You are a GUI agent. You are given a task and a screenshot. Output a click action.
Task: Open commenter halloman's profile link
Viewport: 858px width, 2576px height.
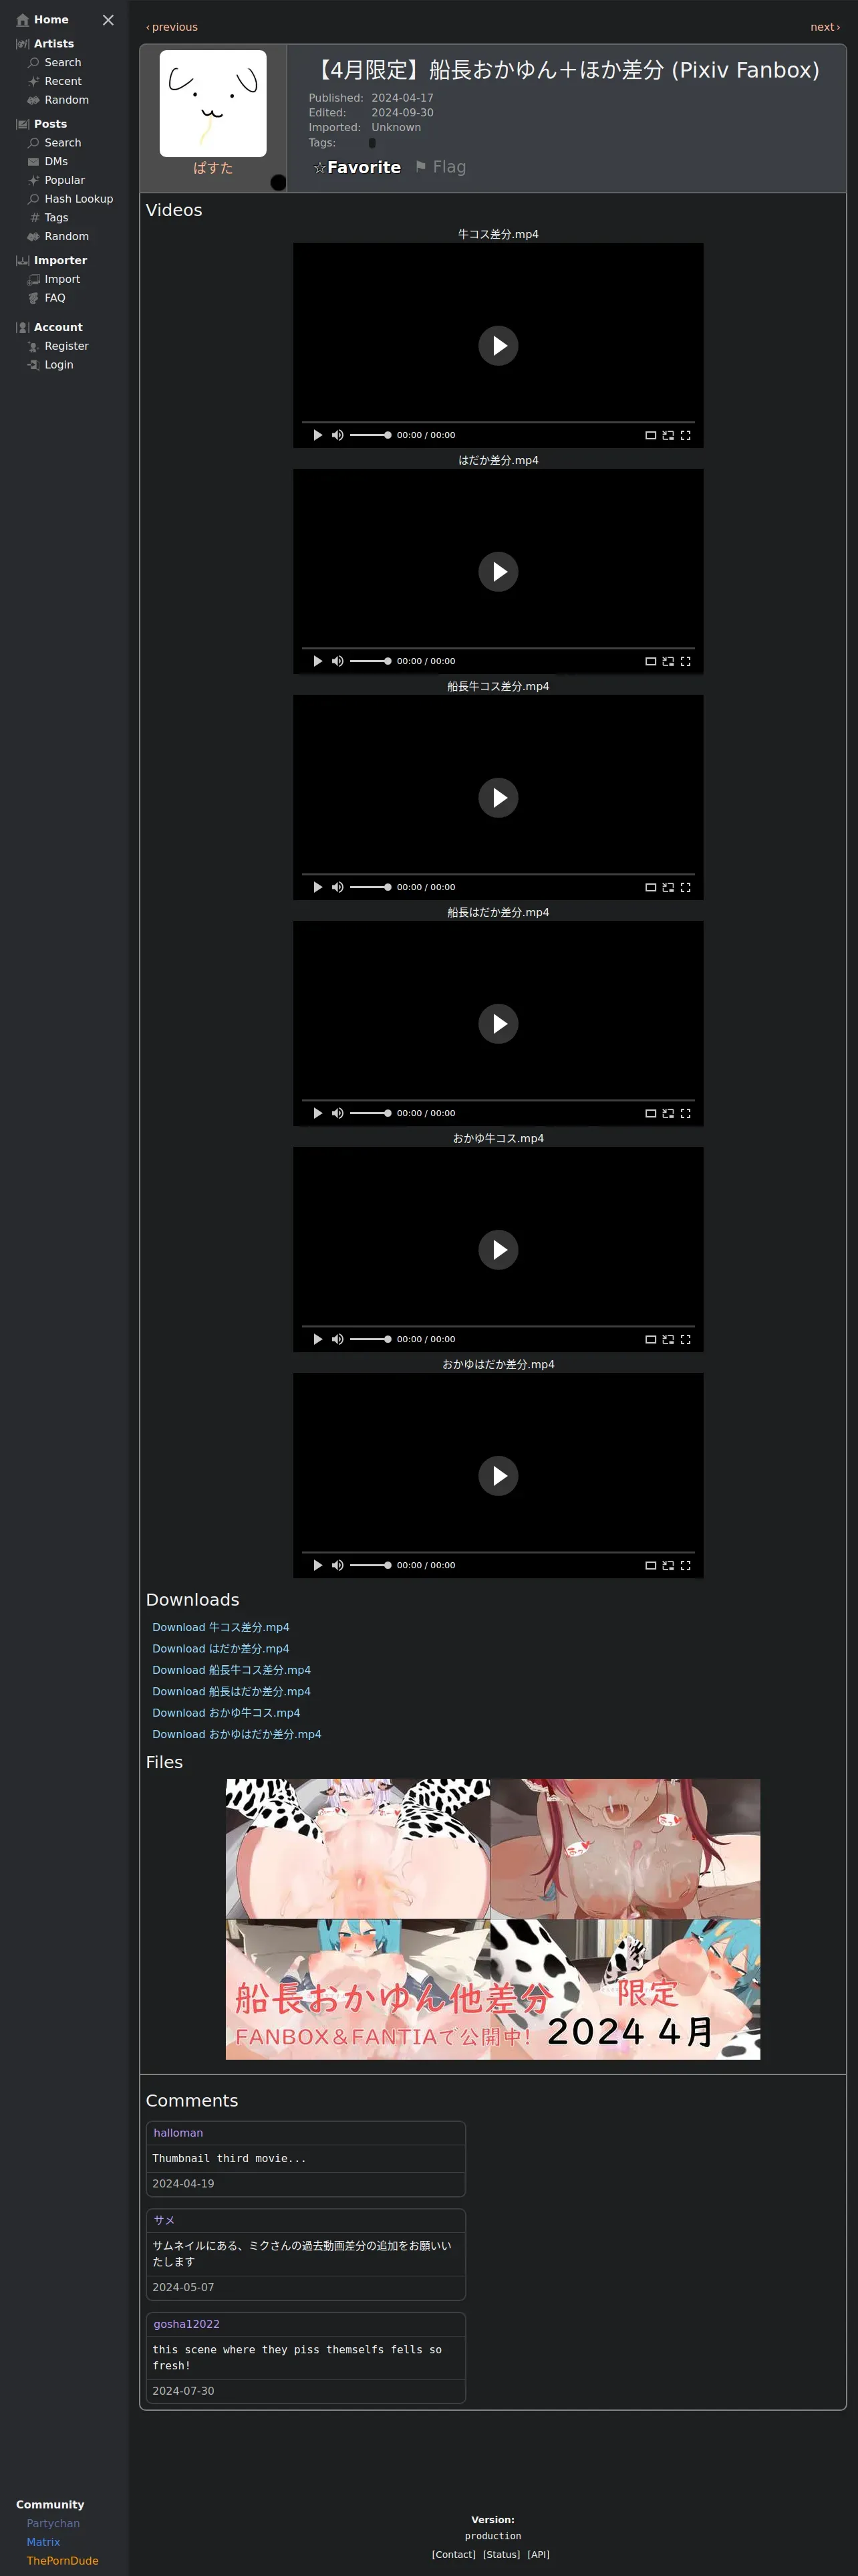click(178, 2133)
